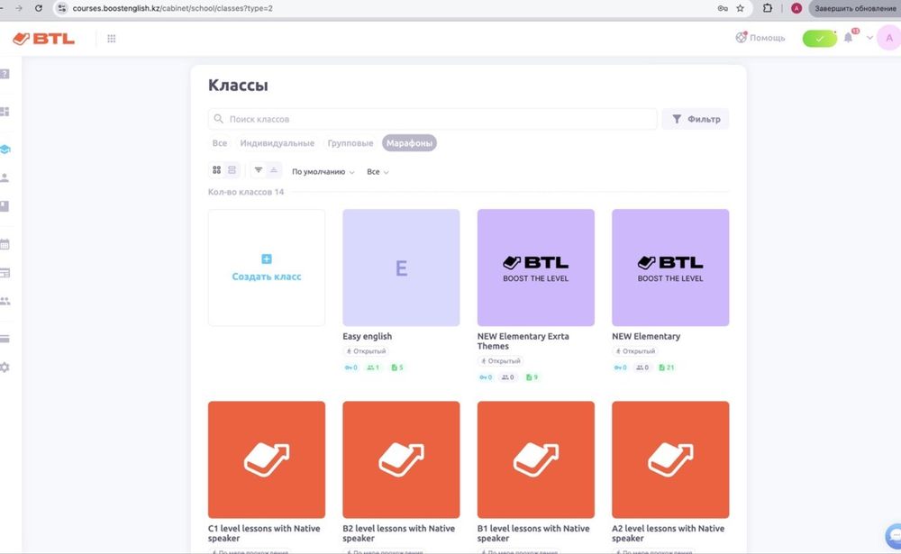Open the book materials sidebar icon
Image resolution: width=901 pixels, height=554 pixels.
pyautogui.click(x=5, y=205)
